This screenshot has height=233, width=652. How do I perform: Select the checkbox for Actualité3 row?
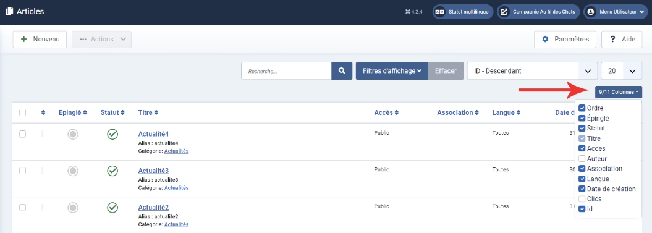[x=22, y=171]
